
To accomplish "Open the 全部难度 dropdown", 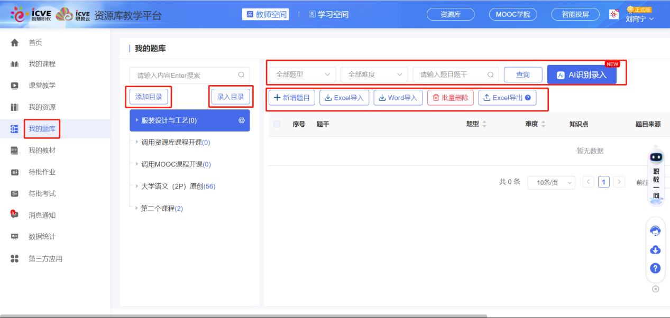I will pyautogui.click(x=374, y=74).
